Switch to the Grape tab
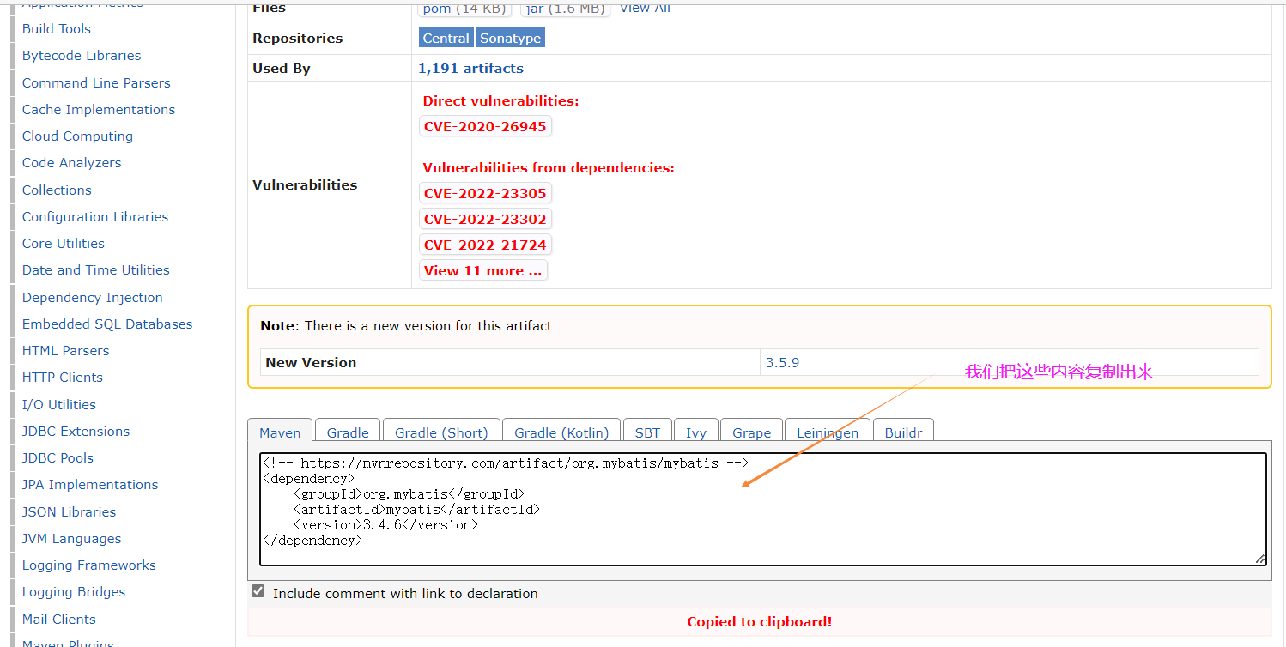Viewport: 1286px width, 647px height. click(752, 432)
